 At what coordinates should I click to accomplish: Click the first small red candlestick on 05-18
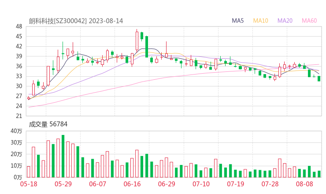(29, 98)
